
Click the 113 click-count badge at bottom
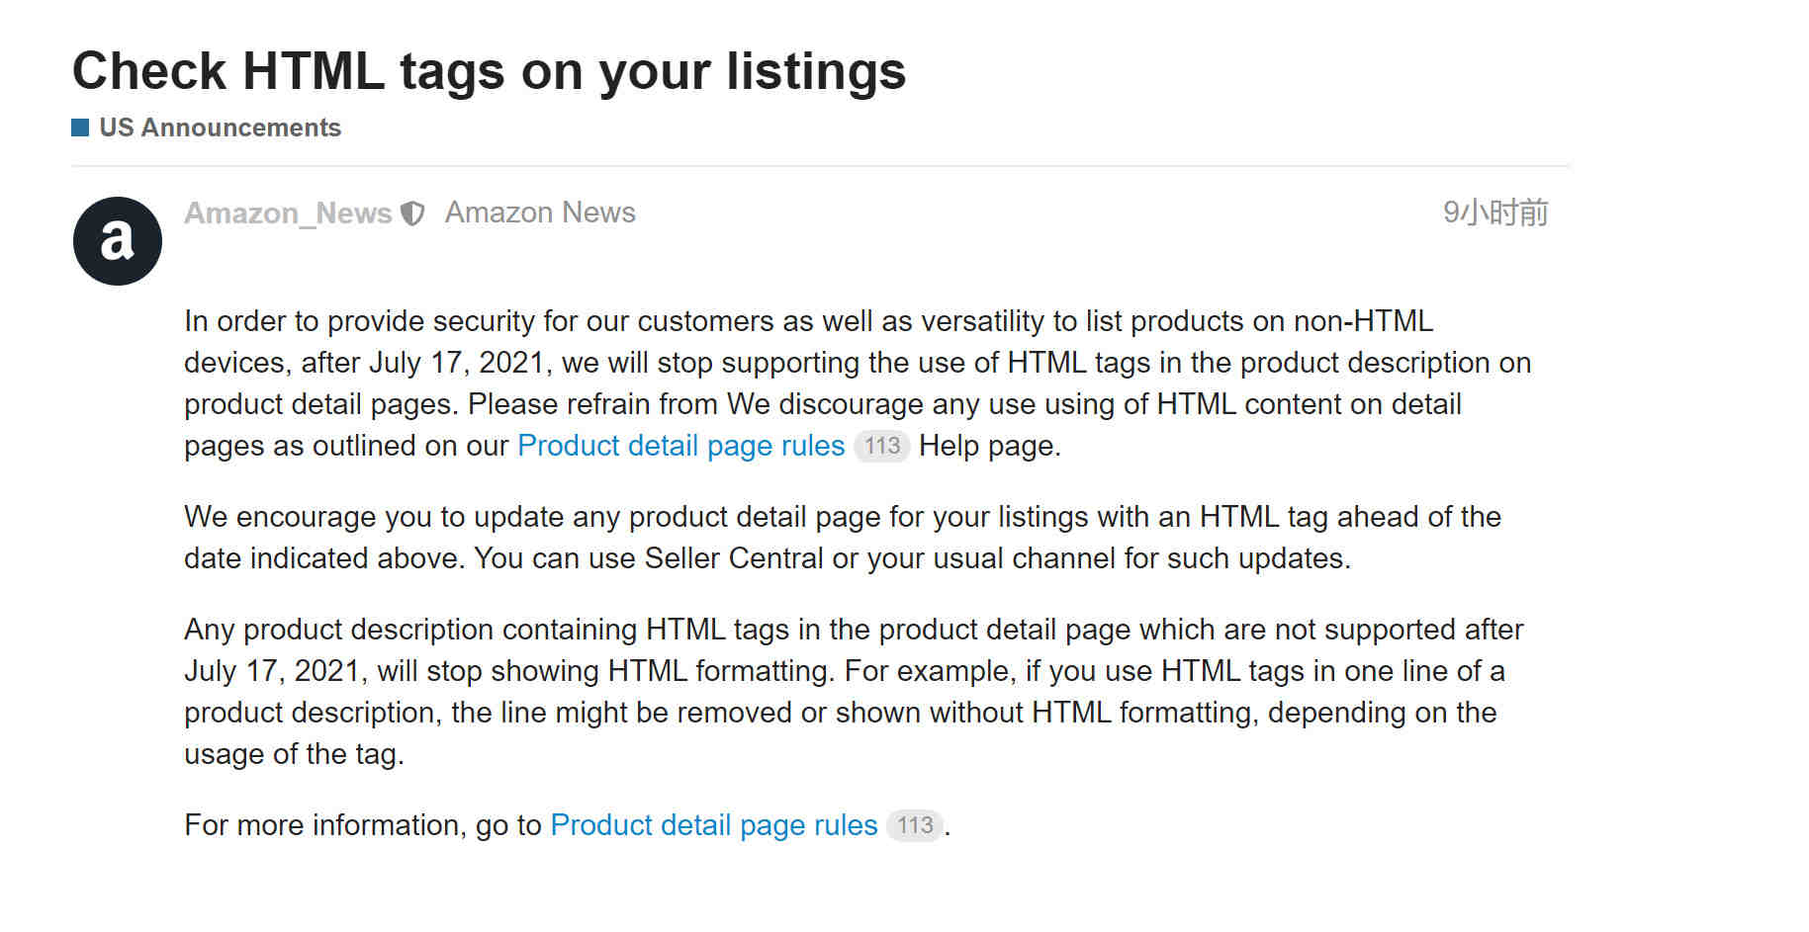click(915, 825)
